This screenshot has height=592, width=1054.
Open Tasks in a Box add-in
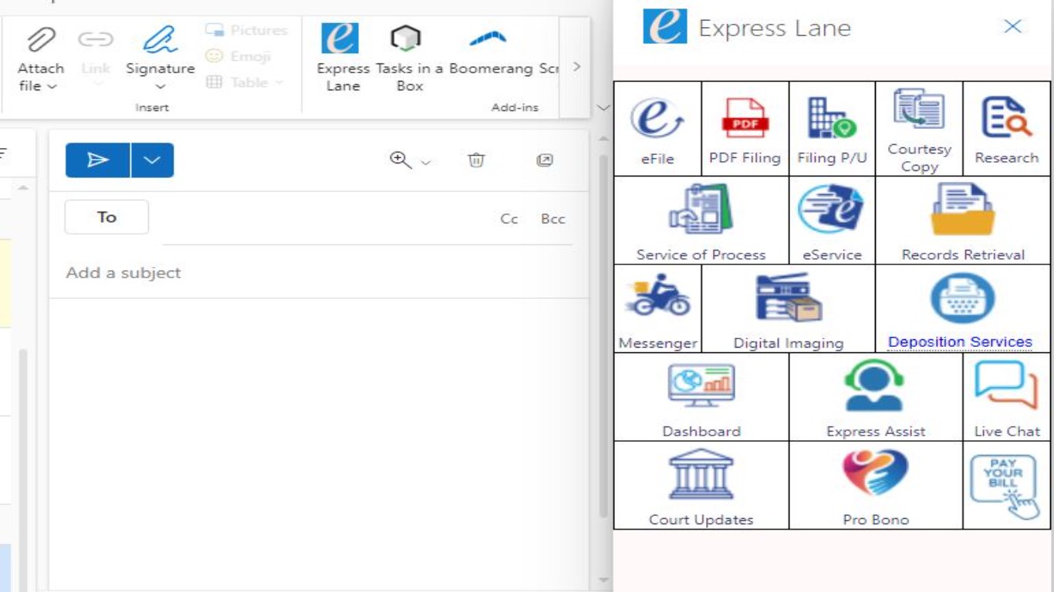click(x=409, y=58)
